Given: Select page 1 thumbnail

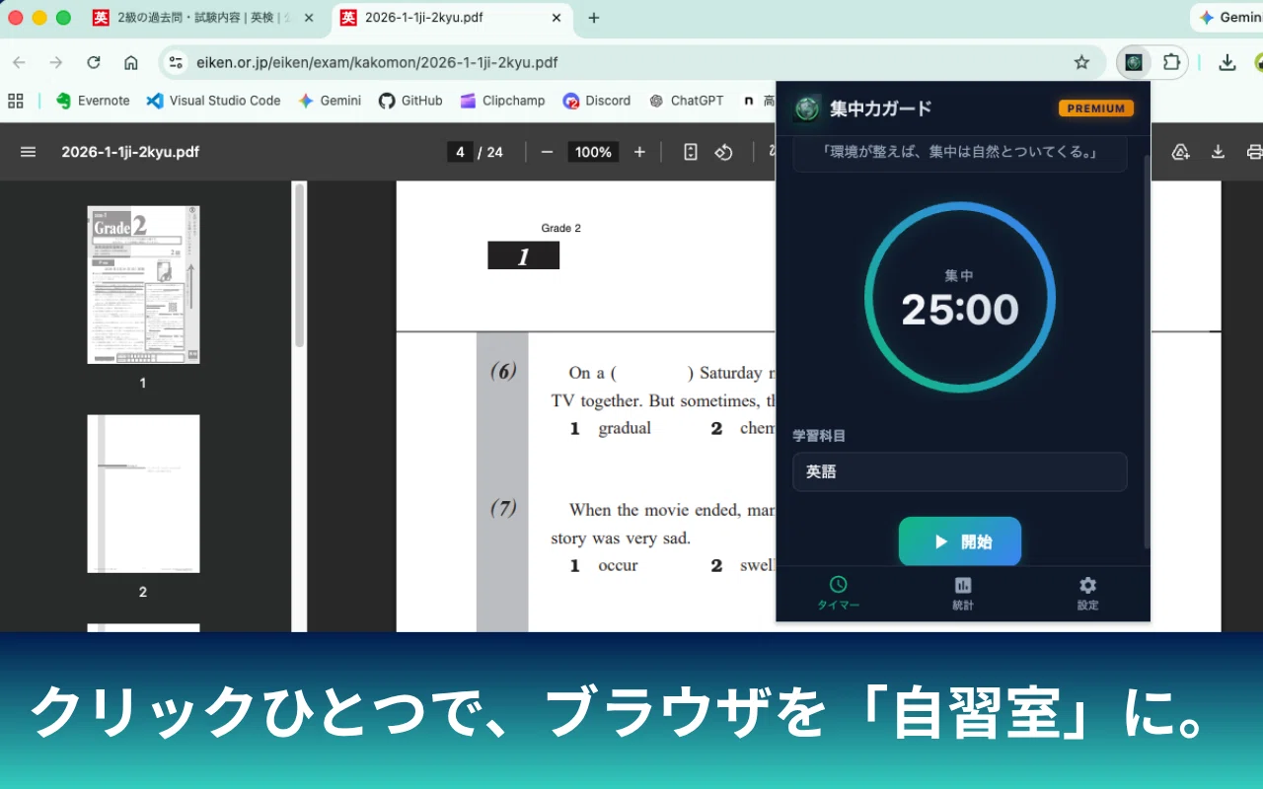Looking at the screenshot, I should click(143, 285).
